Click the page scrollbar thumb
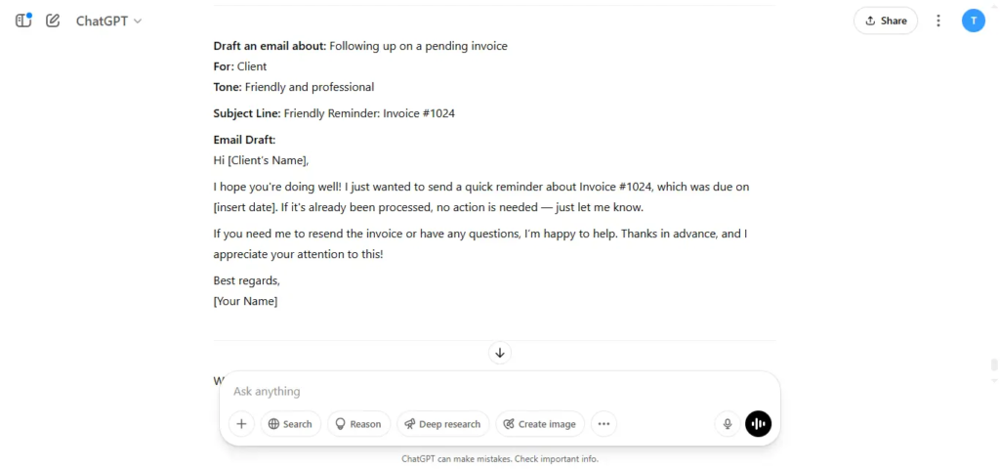 click(993, 364)
